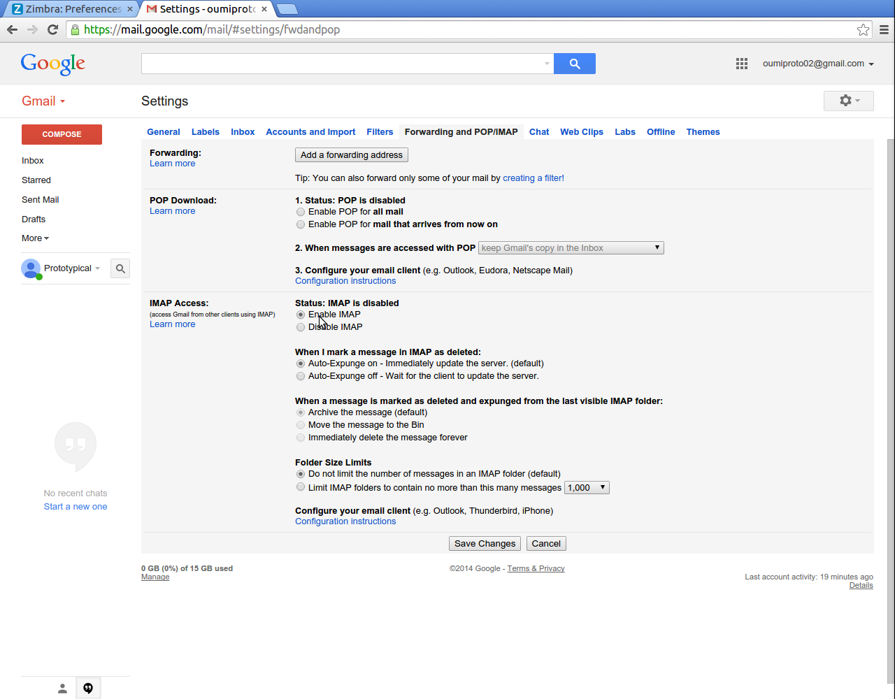
Task: Click the COMPOSE button
Action: (62, 134)
